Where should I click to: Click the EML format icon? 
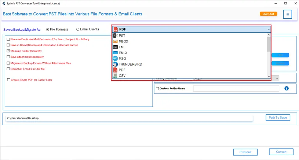[115, 47]
